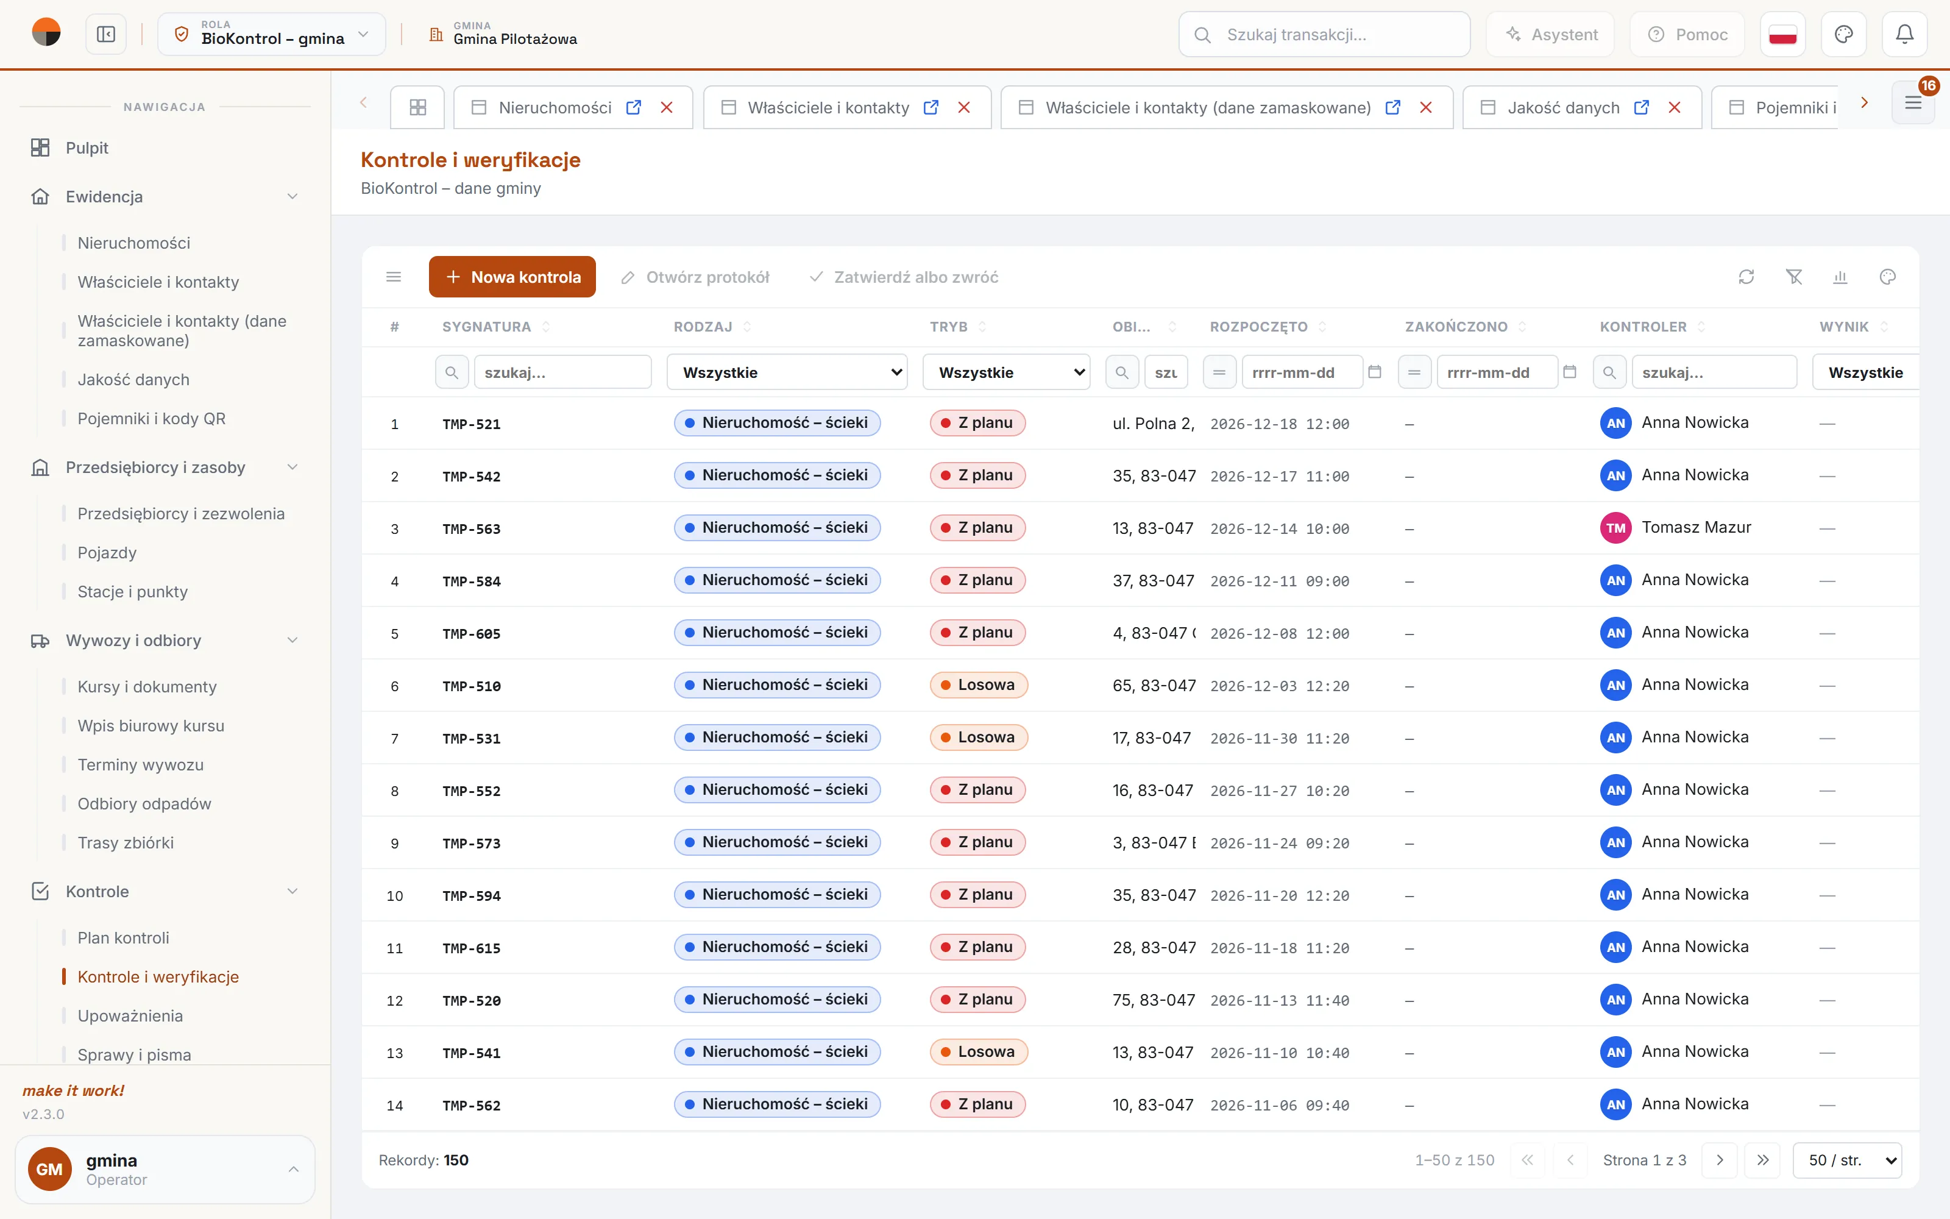Open calendar picker for Rozpoczęto filter
The width and height of the screenshot is (1950, 1219).
point(1375,372)
